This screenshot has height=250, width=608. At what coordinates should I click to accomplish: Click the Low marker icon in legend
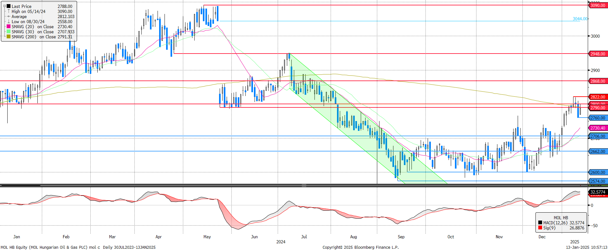click(9, 22)
